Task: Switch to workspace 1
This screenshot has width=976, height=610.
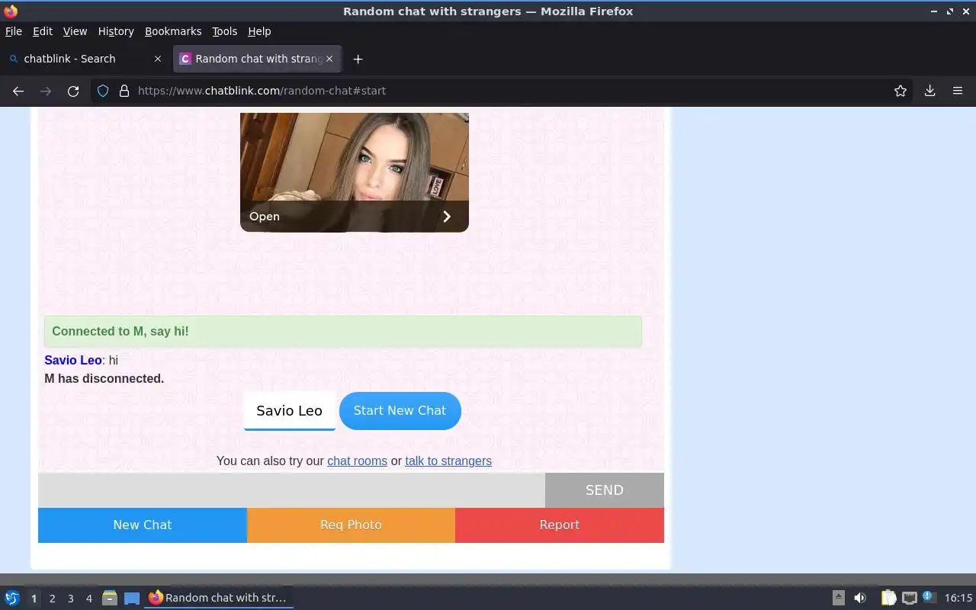Action: [34, 599]
